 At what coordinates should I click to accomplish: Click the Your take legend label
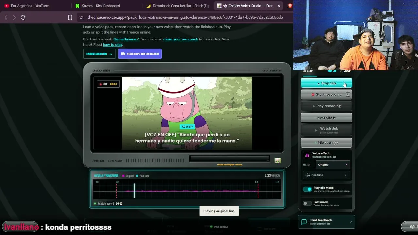[x=144, y=176]
